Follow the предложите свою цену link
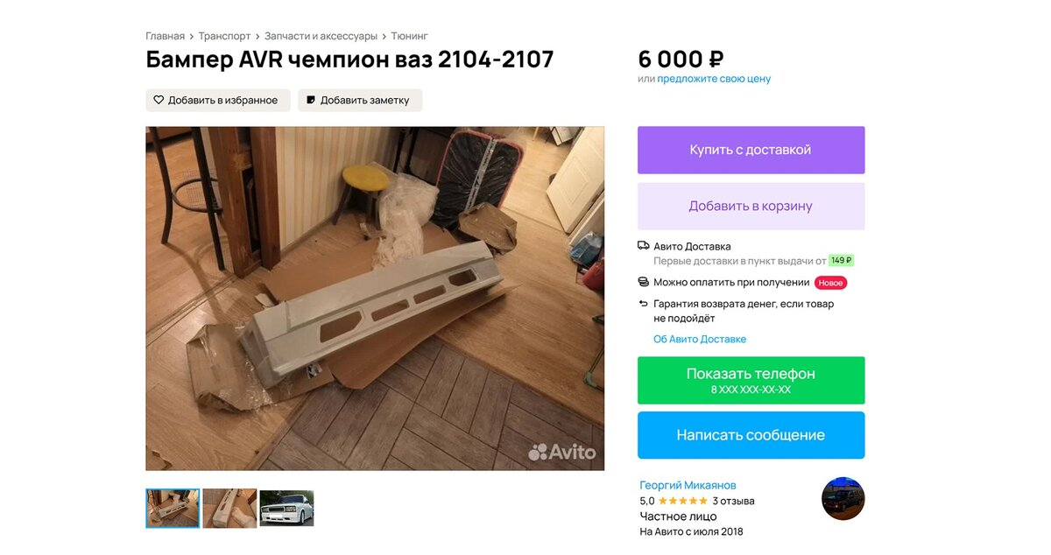 tap(714, 79)
